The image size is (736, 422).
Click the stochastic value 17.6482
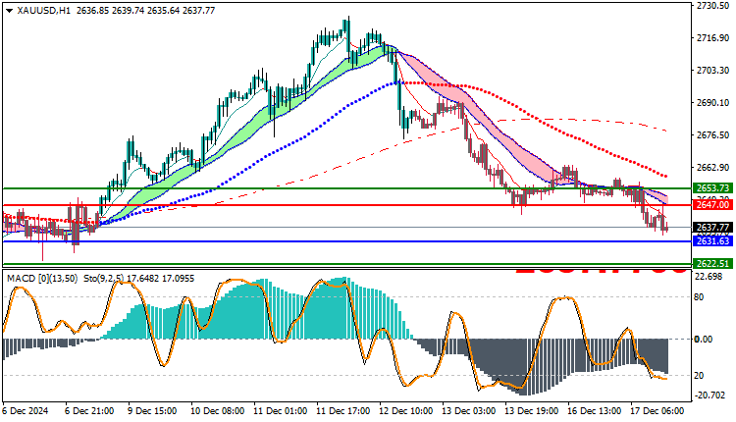(x=142, y=279)
